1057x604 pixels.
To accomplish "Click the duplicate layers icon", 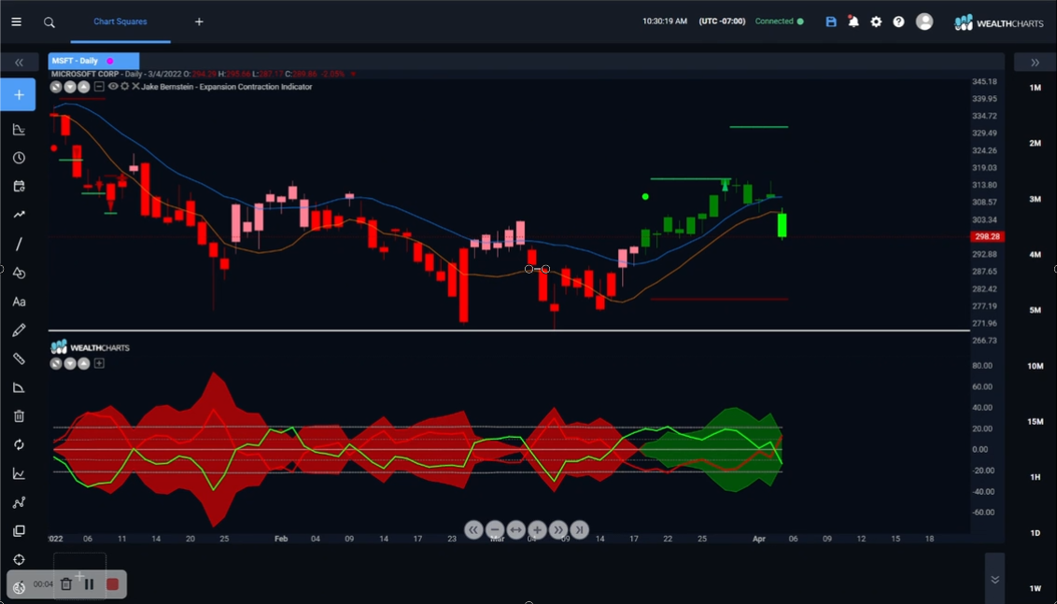I will [19, 531].
